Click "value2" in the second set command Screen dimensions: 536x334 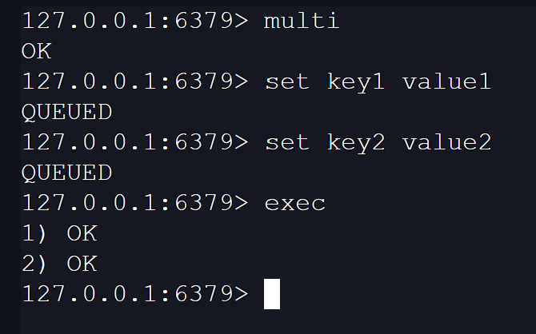pos(446,142)
